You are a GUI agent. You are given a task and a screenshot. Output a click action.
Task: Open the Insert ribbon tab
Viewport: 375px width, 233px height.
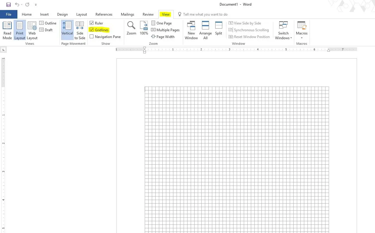[x=44, y=14]
